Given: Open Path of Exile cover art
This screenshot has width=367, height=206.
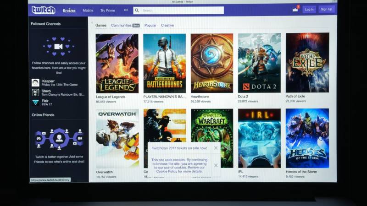Looking at the screenshot, I should 307,63.
